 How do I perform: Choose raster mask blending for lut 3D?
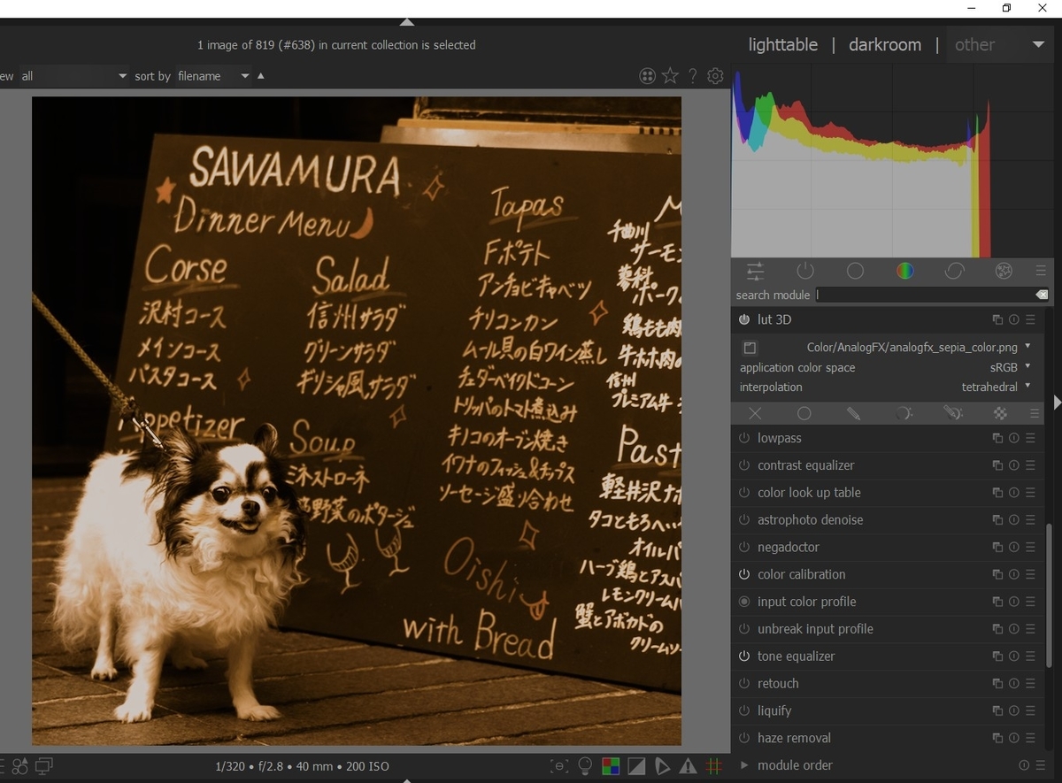[x=1000, y=413]
